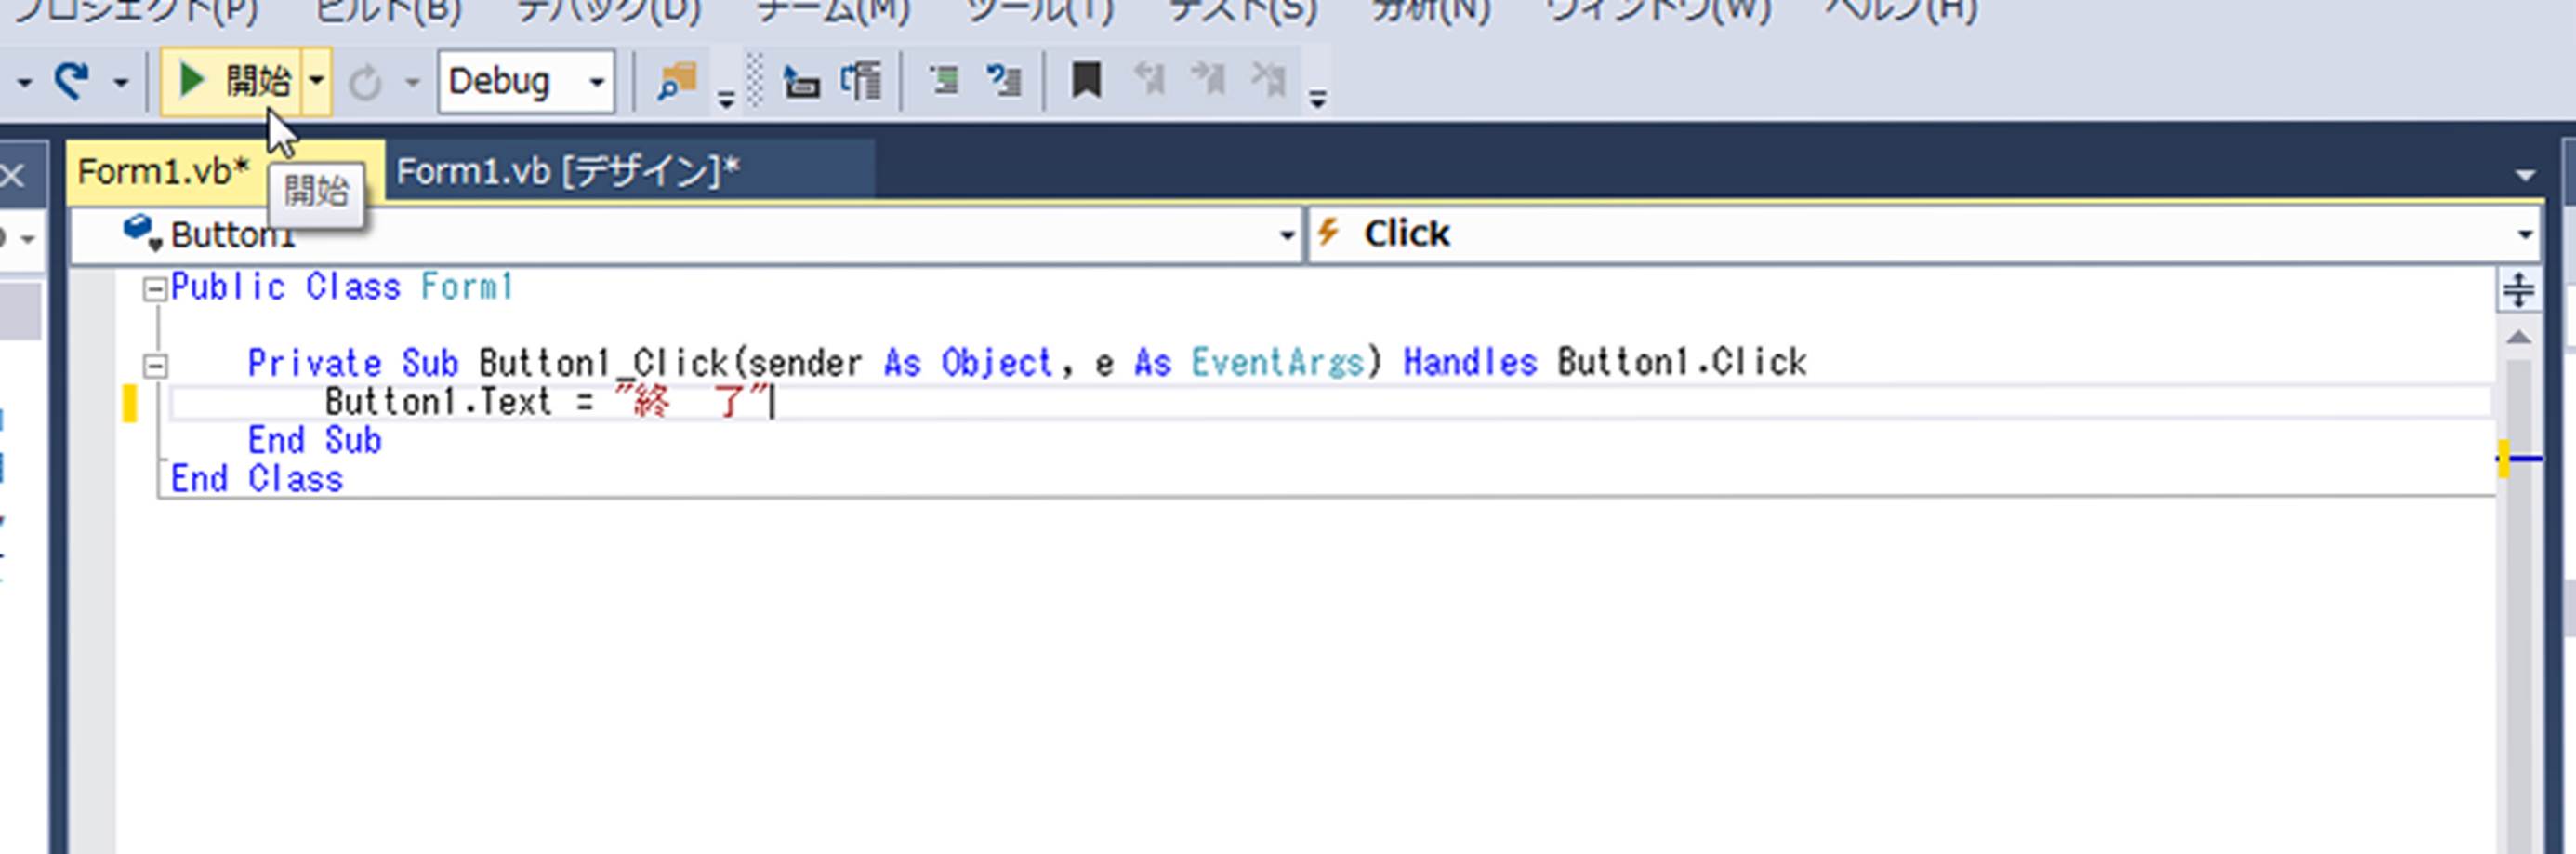Click the editor scrollbar up arrow
This screenshot has width=2576, height=854.
[x=2518, y=339]
